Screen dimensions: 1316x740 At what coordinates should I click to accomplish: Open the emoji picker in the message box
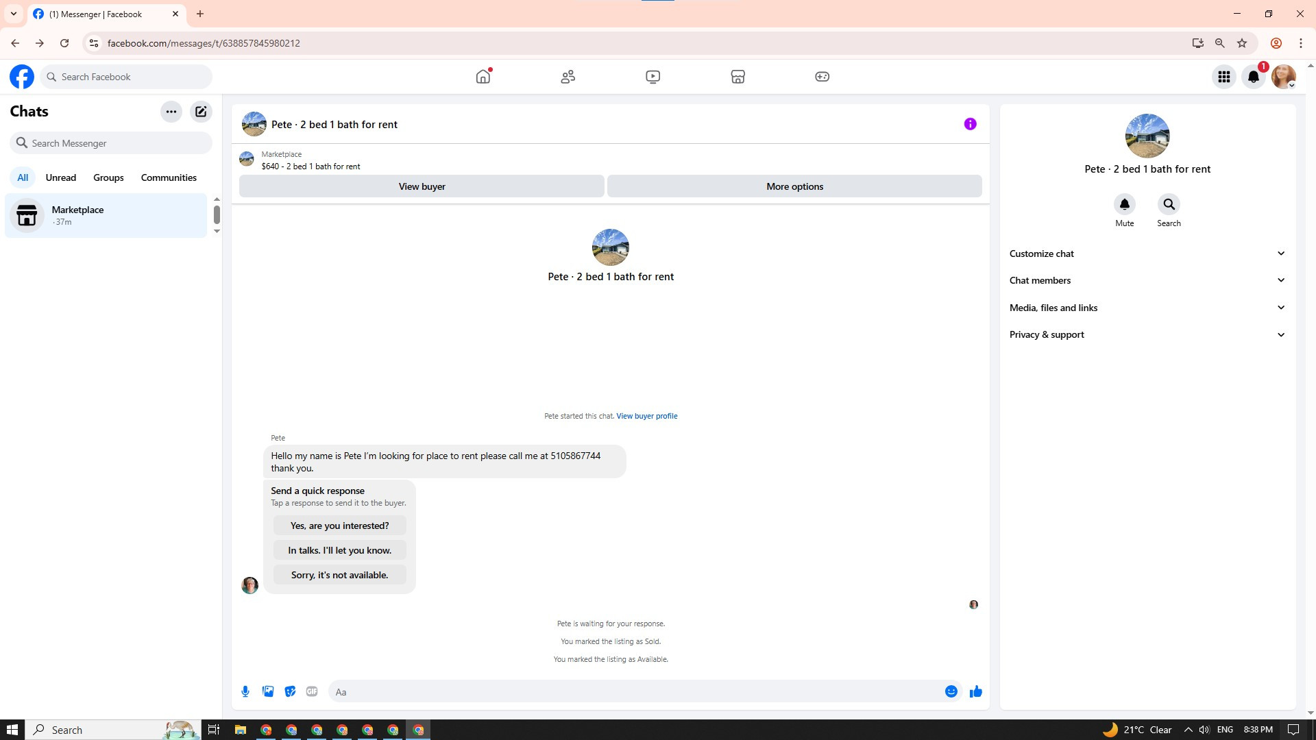[x=951, y=691]
